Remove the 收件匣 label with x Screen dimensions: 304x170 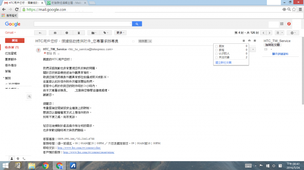(x=150, y=41)
